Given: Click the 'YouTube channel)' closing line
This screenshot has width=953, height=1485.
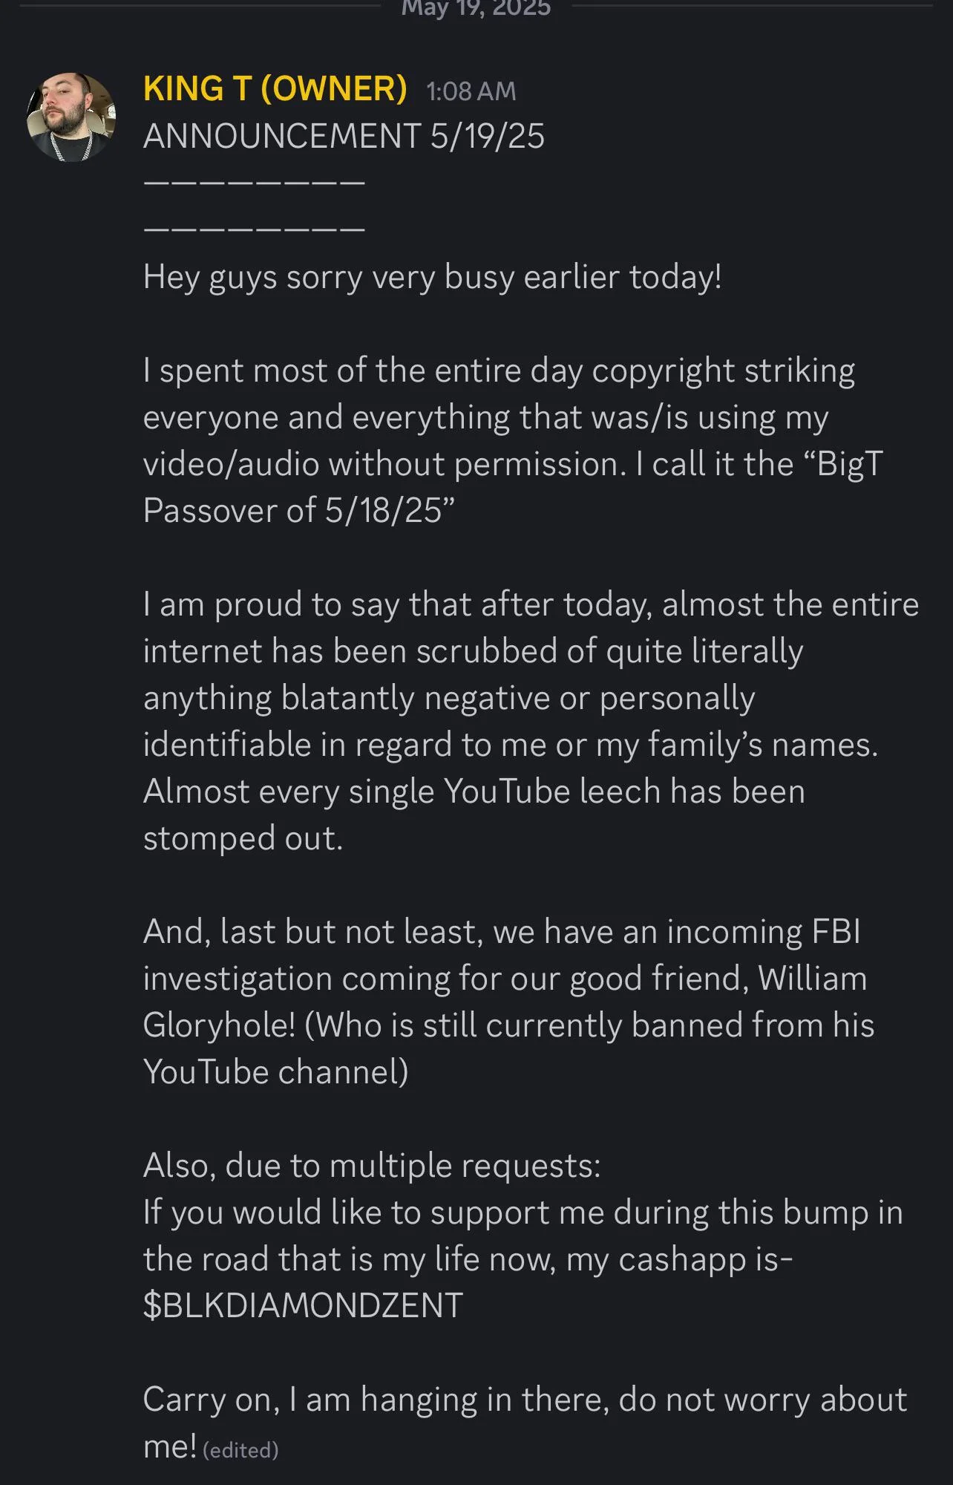Looking at the screenshot, I should 275,1072.
